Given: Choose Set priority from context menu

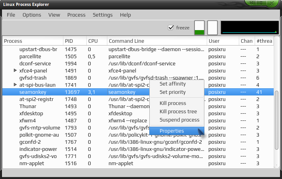Looking at the screenshot, I should click(173, 92).
